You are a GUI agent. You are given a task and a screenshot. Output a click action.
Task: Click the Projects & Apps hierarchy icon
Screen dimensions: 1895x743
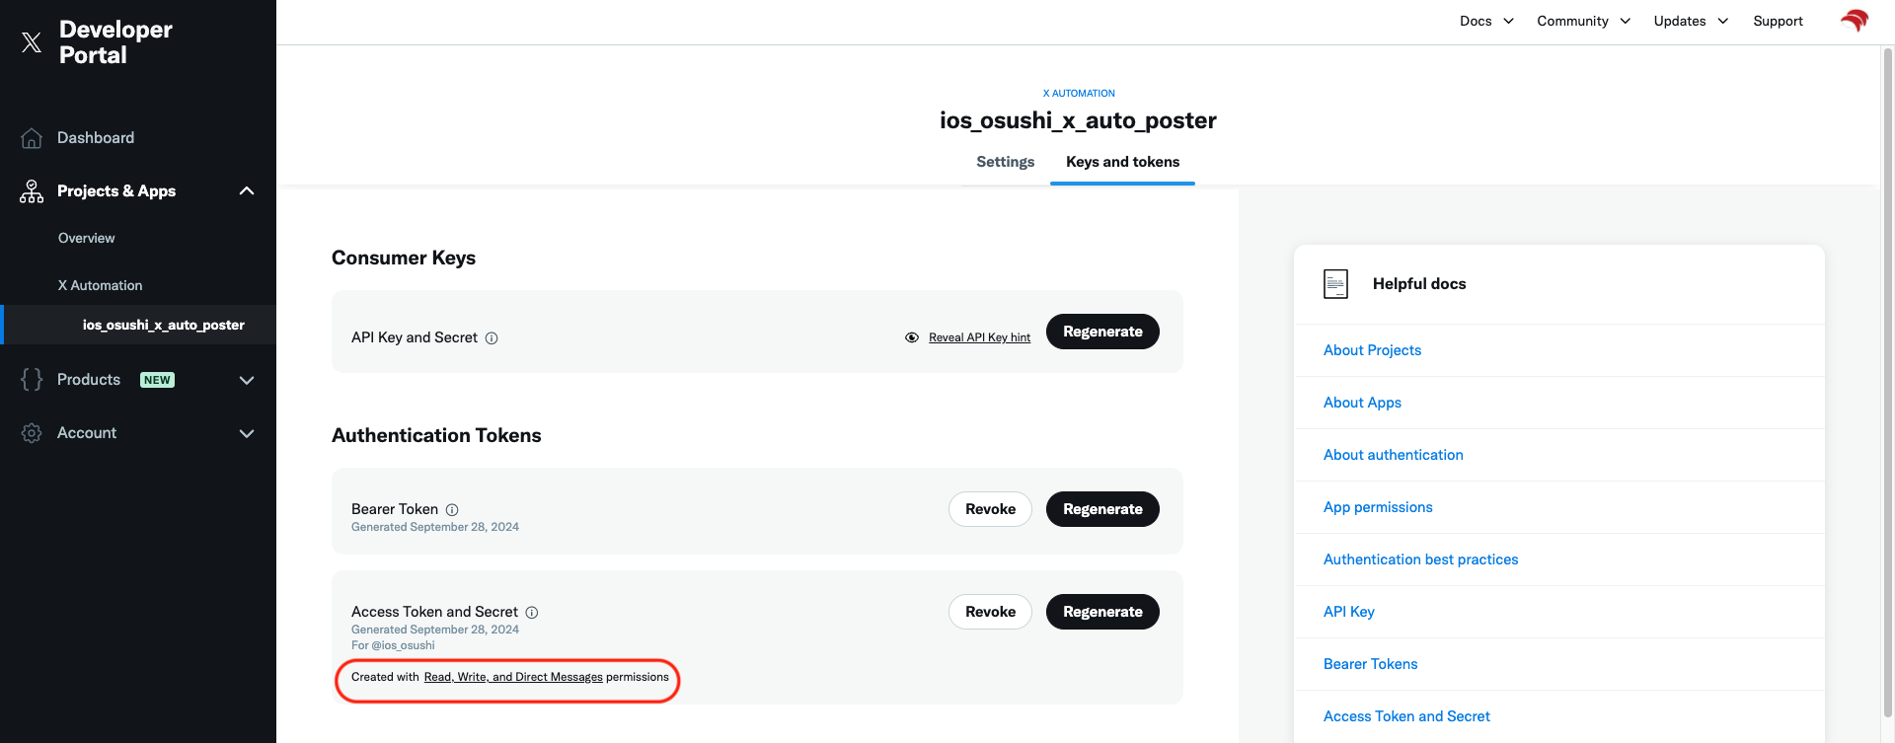[x=32, y=191]
